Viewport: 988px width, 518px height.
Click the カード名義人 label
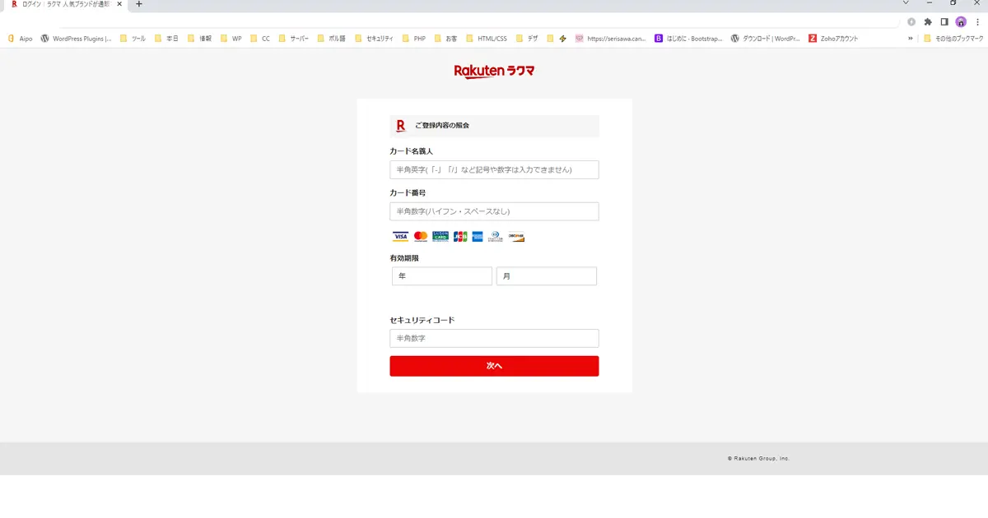[x=411, y=151]
